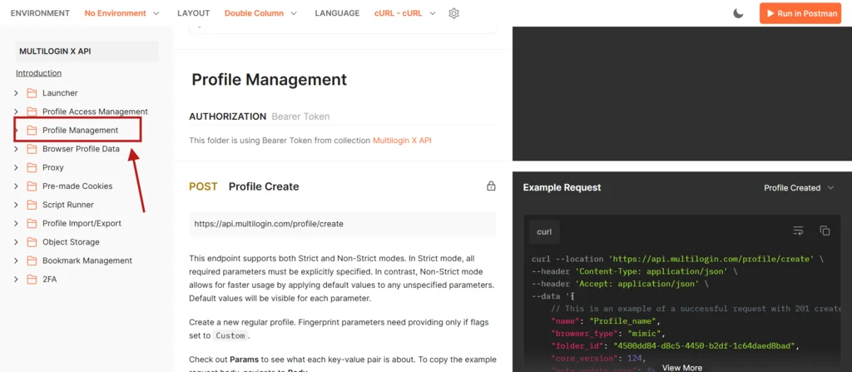Click the POST method label

[203, 186]
